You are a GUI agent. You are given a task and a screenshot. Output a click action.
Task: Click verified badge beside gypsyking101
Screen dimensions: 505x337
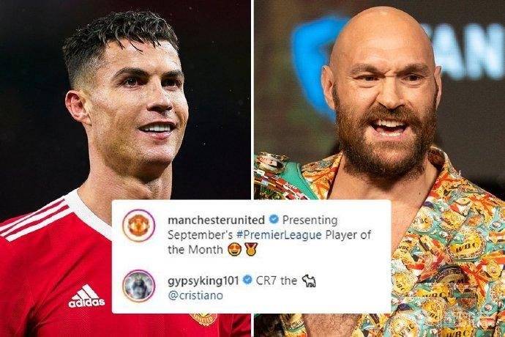click(247, 280)
